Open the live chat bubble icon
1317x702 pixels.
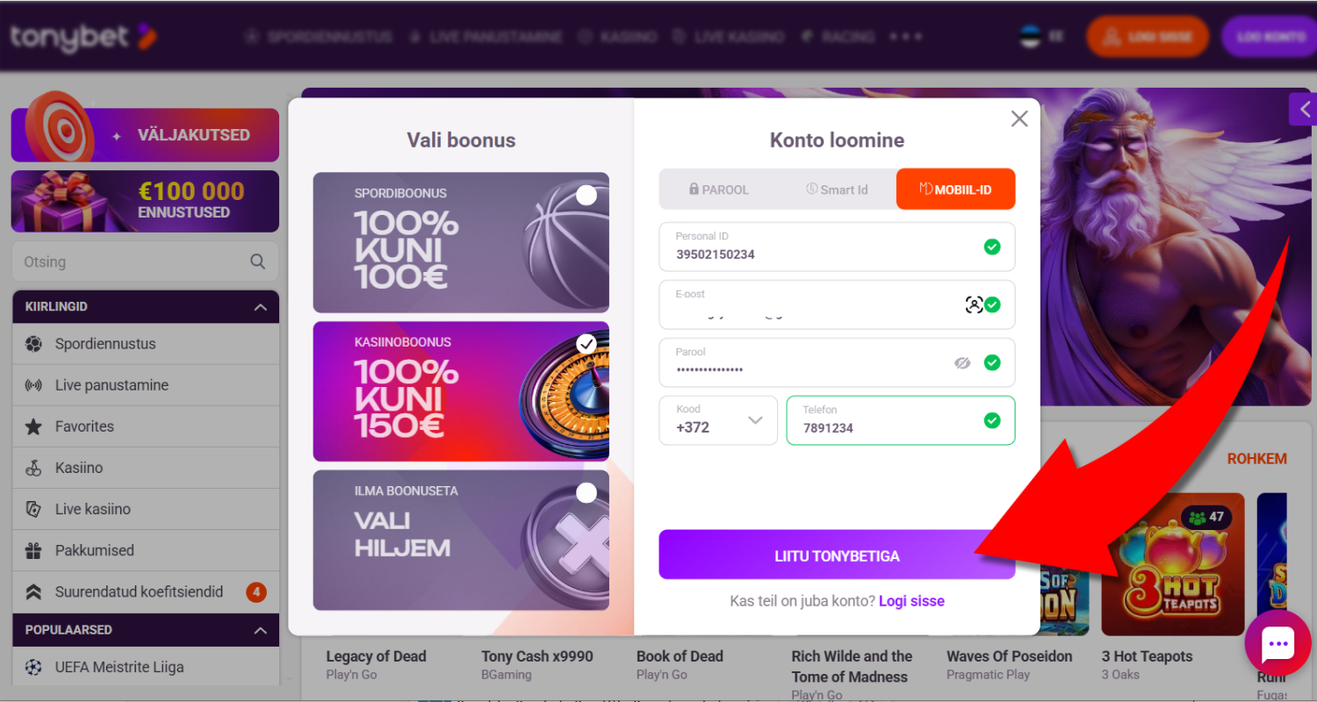point(1278,645)
